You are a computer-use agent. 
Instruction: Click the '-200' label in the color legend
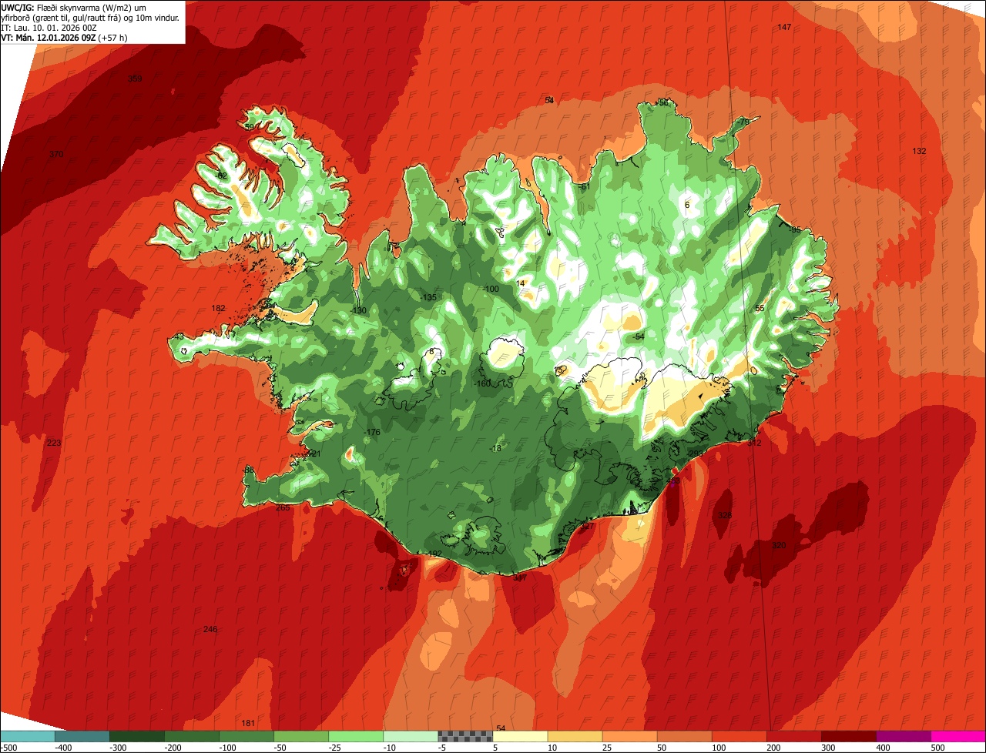click(x=173, y=748)
